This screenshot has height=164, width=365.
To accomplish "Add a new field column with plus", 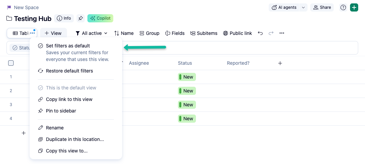I will click(280, 63).
